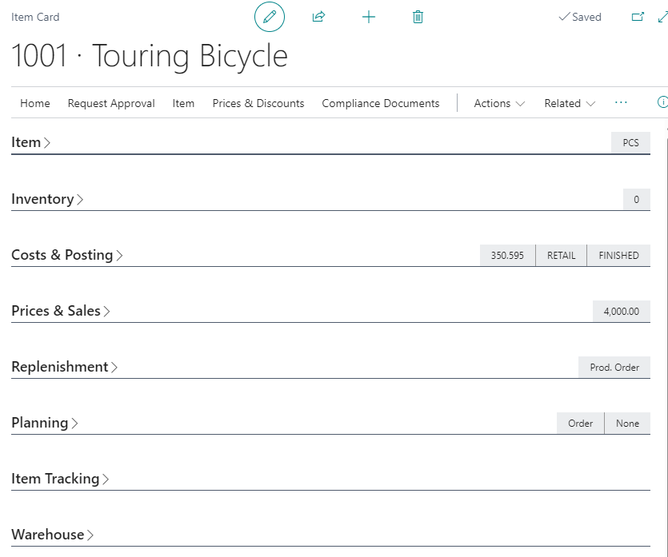The width and height of the screenshot is (668, 557).
Task: Select the Home menu tab
Action: (35, 103)
